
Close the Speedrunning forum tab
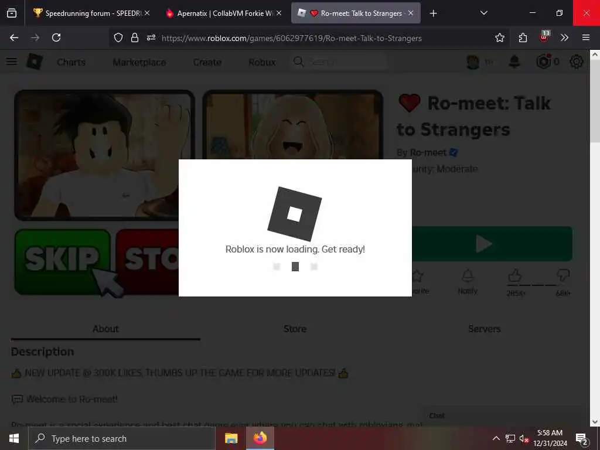tap(147, 13)
